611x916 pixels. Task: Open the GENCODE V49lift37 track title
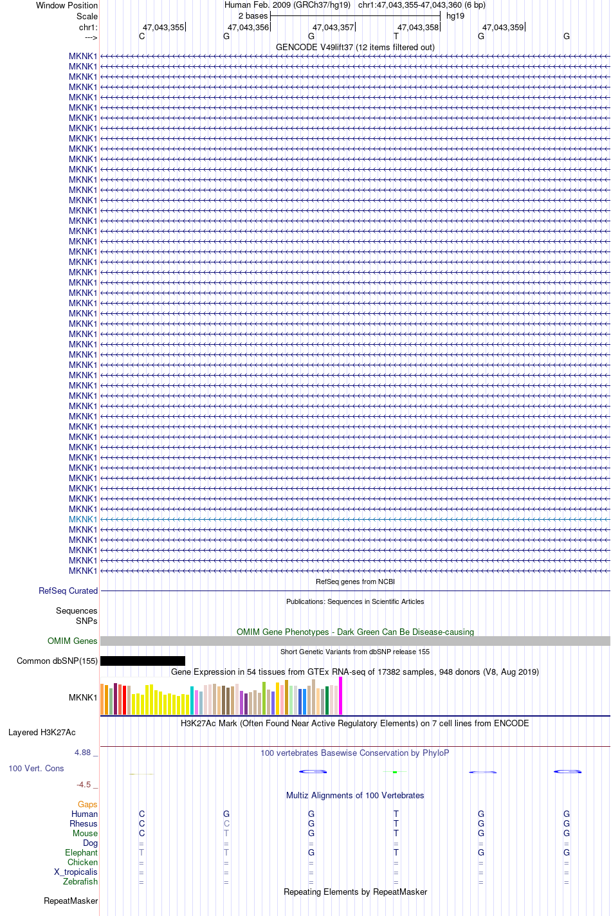pos(355,47)
